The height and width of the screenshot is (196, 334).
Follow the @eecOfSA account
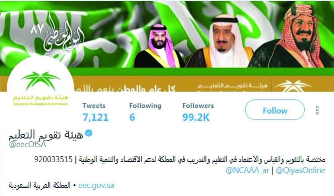[x=275, y=111]
